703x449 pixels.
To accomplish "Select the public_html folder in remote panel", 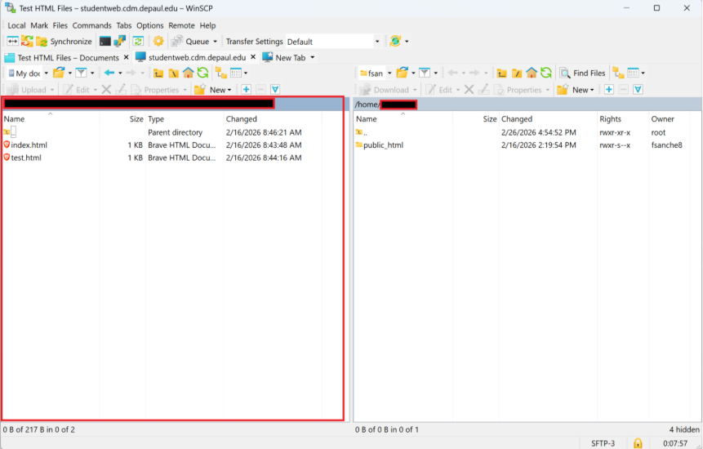I will pos(383,145).
